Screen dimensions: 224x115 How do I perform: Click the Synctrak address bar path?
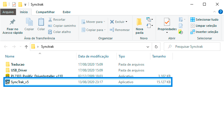[x=47, y=47]
